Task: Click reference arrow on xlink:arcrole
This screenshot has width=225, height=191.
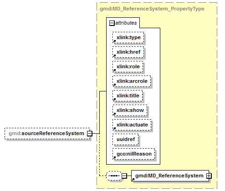Action: click(114, 85)
